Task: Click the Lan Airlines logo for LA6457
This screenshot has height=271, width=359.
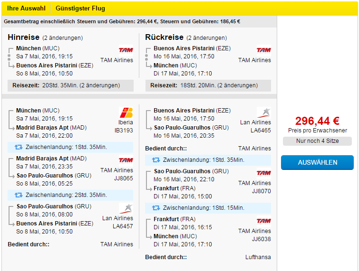Action: (x=126, y=209)
